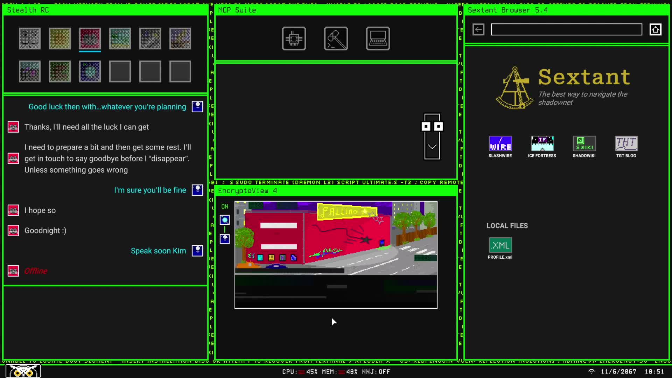The height and width of the screenshot is (378, 672).
Task: Select the purple-green static contact in the second row
Action: pyautogui.click(x=30, y=71)
